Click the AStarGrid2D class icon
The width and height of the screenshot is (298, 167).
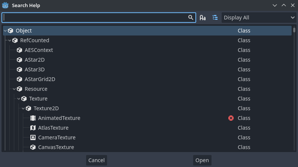point(19,79)
